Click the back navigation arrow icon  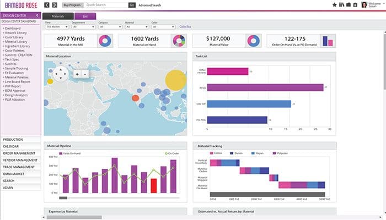pyautogui.click(x=46, y=5)
